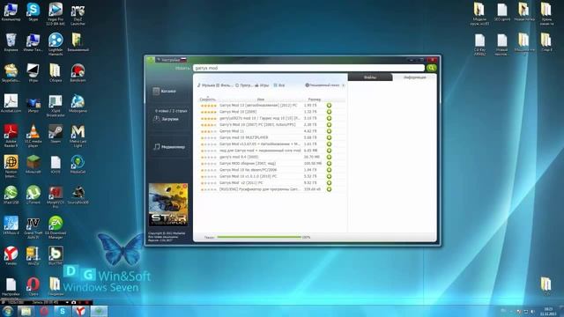Download Garrys Mod 10 [2009]
Screen dimensions: 564x317
coord(329,112)
